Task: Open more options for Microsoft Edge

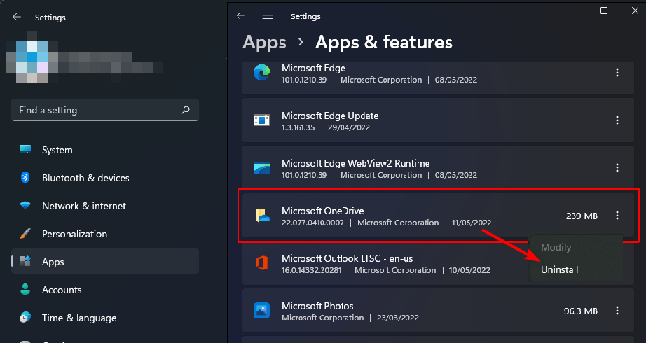Action: tap(617, 73)
